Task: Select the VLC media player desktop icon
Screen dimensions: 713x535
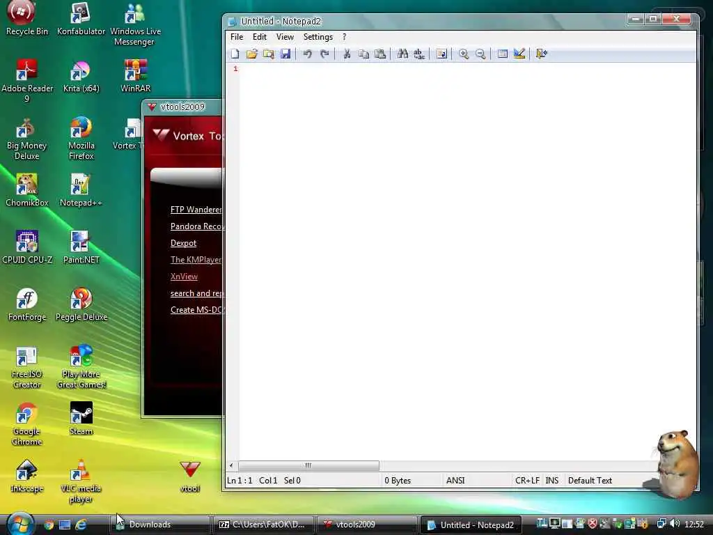Action: point(81,481)
